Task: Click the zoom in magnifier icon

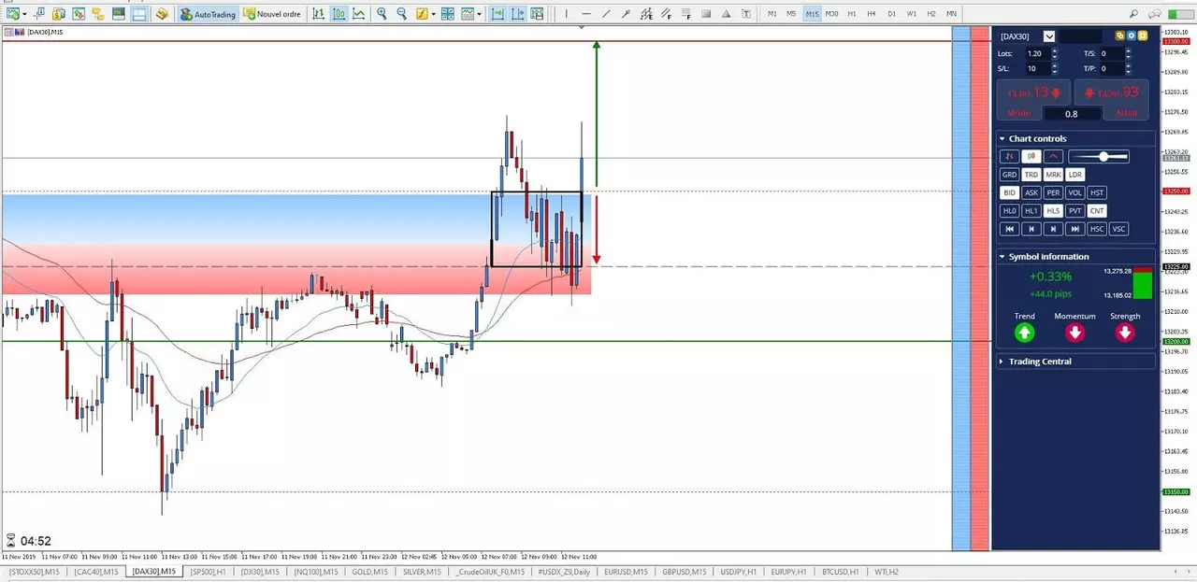Action: [382, 14]
